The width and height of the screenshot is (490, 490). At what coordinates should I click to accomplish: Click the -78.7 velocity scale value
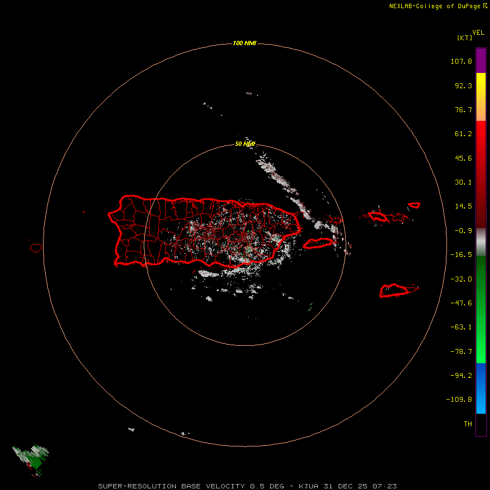point(461,352)
